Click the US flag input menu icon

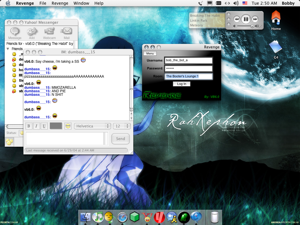245,3
